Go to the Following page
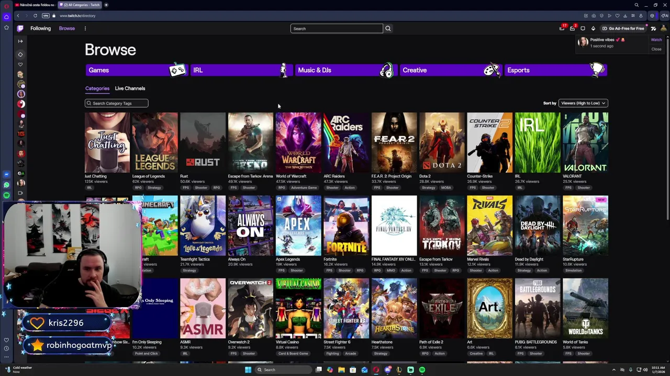This screenshot has width=670, height=376. point(40,28)
